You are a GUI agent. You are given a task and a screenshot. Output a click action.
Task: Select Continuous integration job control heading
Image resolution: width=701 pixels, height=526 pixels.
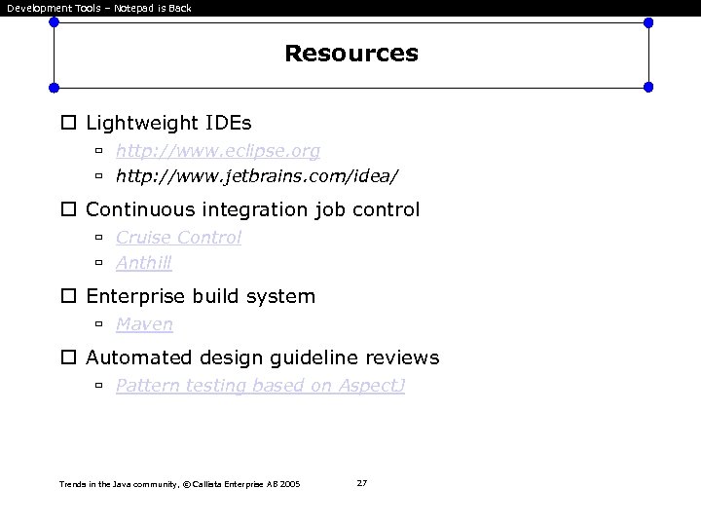252,209
